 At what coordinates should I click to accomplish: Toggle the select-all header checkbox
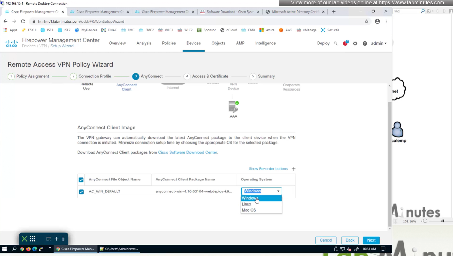[81, 180]
